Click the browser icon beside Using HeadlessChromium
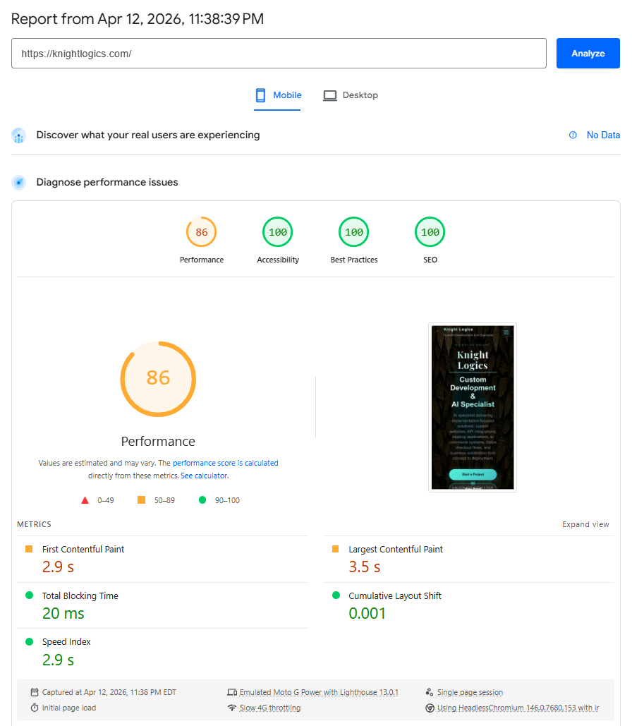632x726 pixels. click(x=430, y=708)
